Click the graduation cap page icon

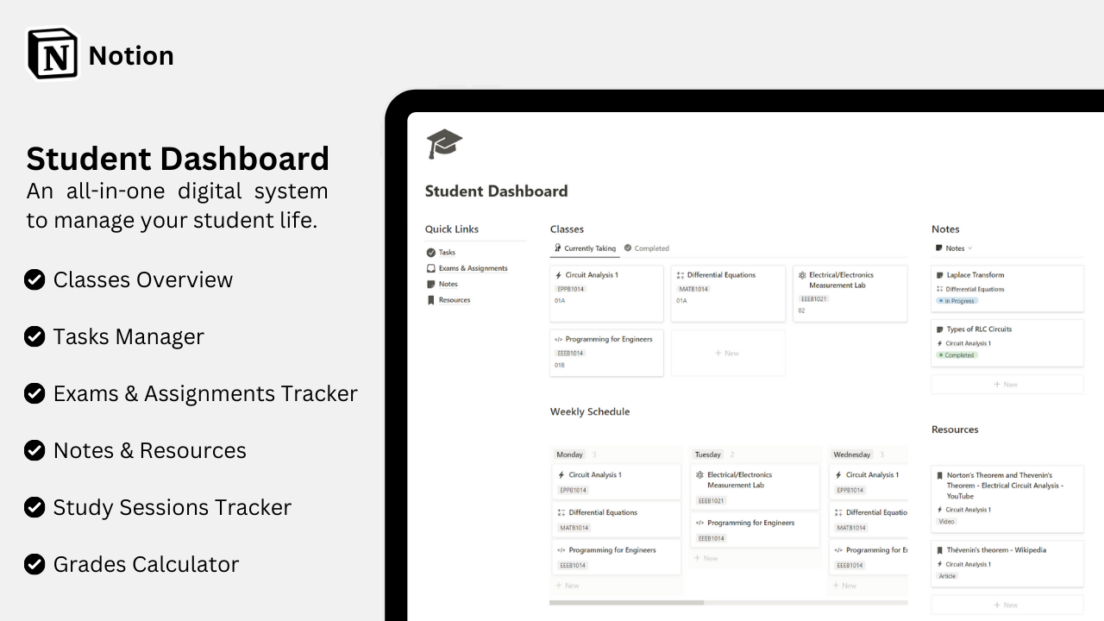click(443, 143)
